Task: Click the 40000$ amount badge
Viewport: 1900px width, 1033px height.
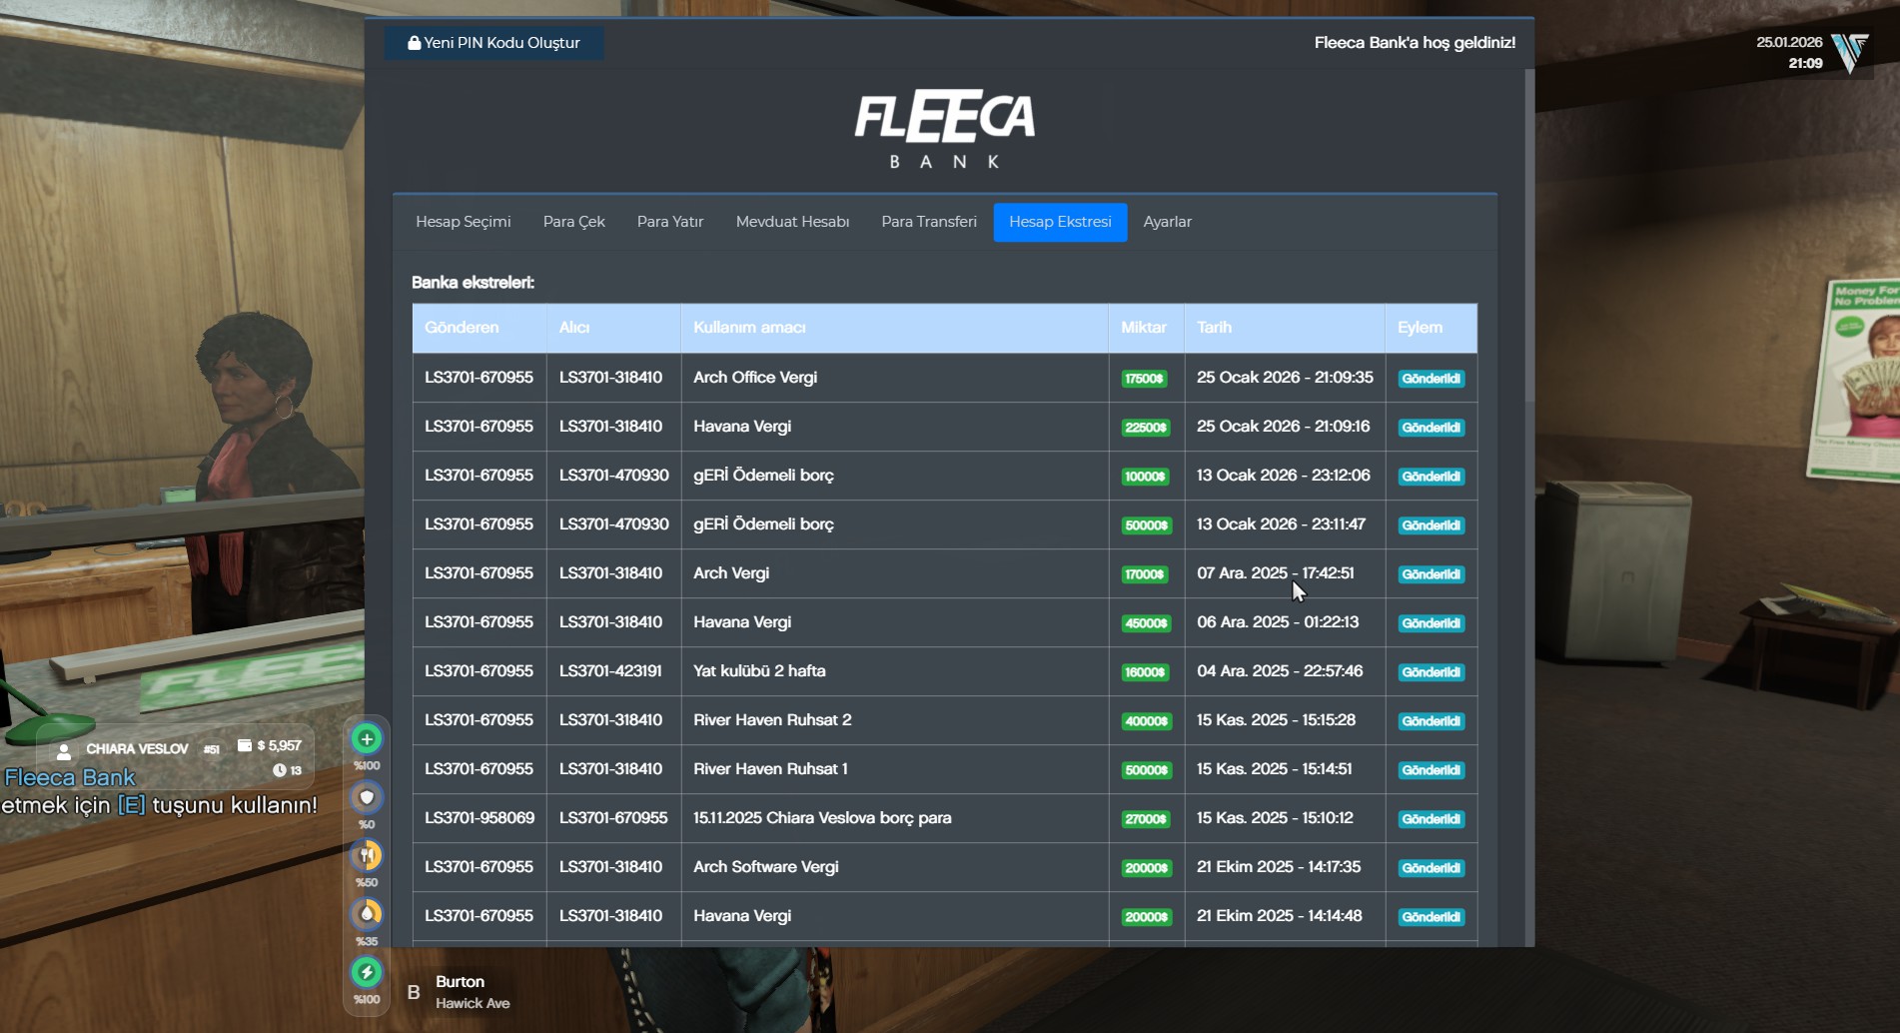Action: (x=1147, y=721)
